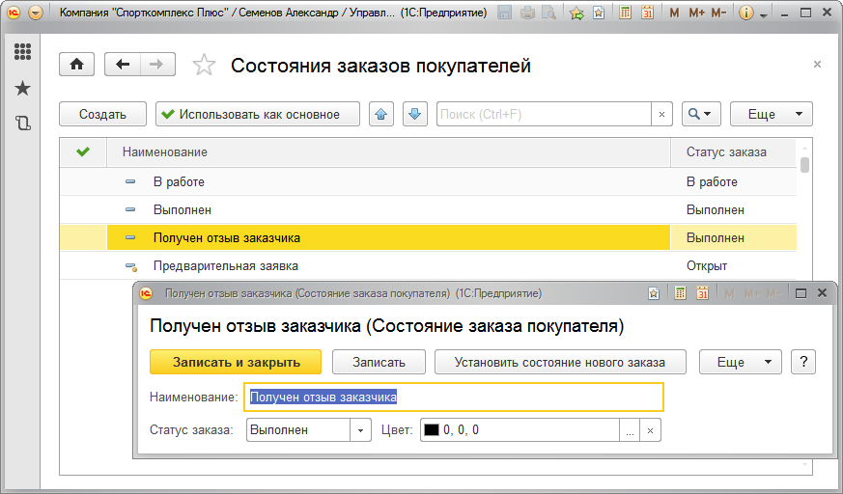Expand 'Статус заказа' dropdown arrow
This screenshot has width=843, height=494.
point(360,430)
